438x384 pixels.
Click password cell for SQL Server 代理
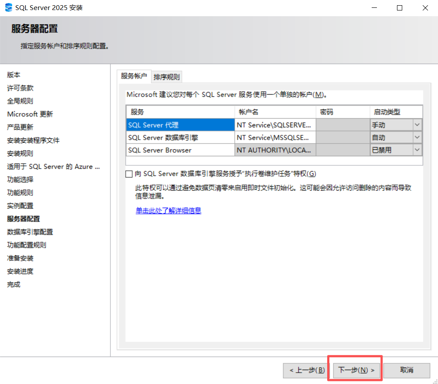click(343, 125)
